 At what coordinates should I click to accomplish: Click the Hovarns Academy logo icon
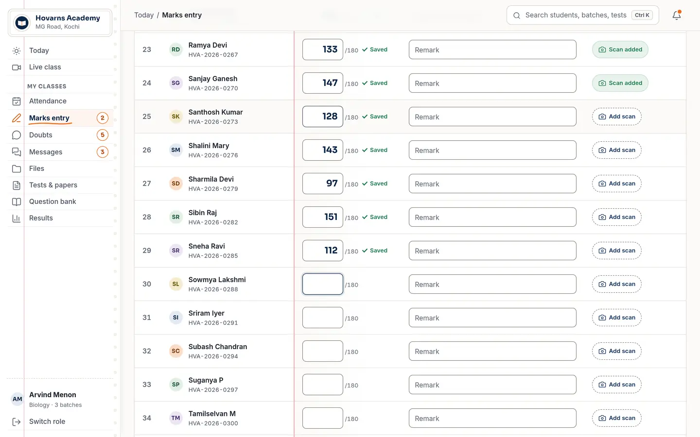(22, 22)
